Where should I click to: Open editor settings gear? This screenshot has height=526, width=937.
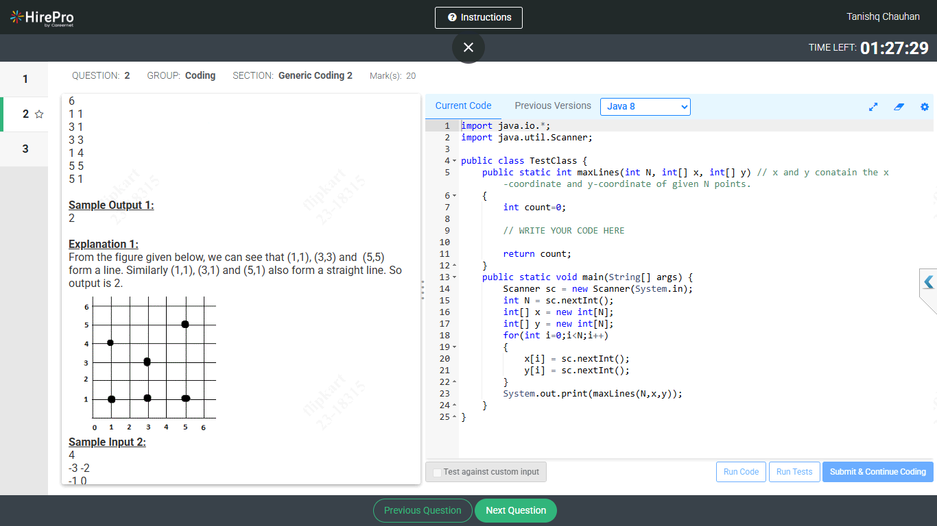[925, 107]
